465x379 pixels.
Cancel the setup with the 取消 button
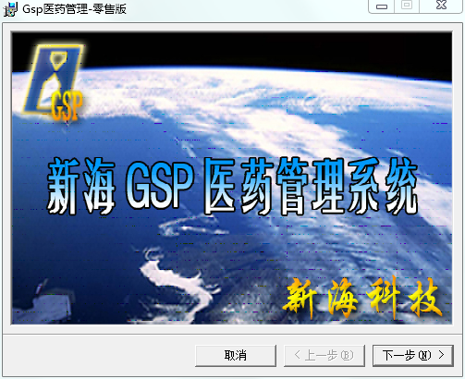click(x=236, y=356)
